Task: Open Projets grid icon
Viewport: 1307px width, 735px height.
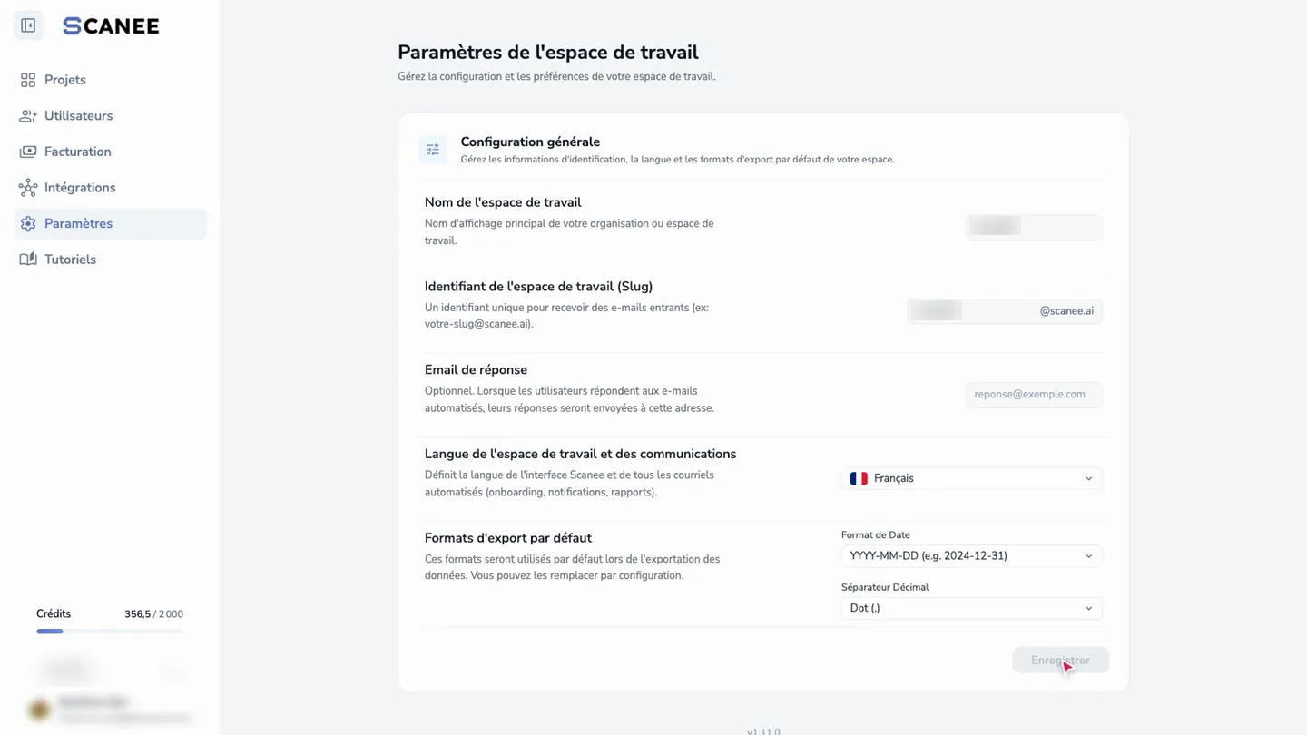Action: pyautogui.click(x=28, y=80)
